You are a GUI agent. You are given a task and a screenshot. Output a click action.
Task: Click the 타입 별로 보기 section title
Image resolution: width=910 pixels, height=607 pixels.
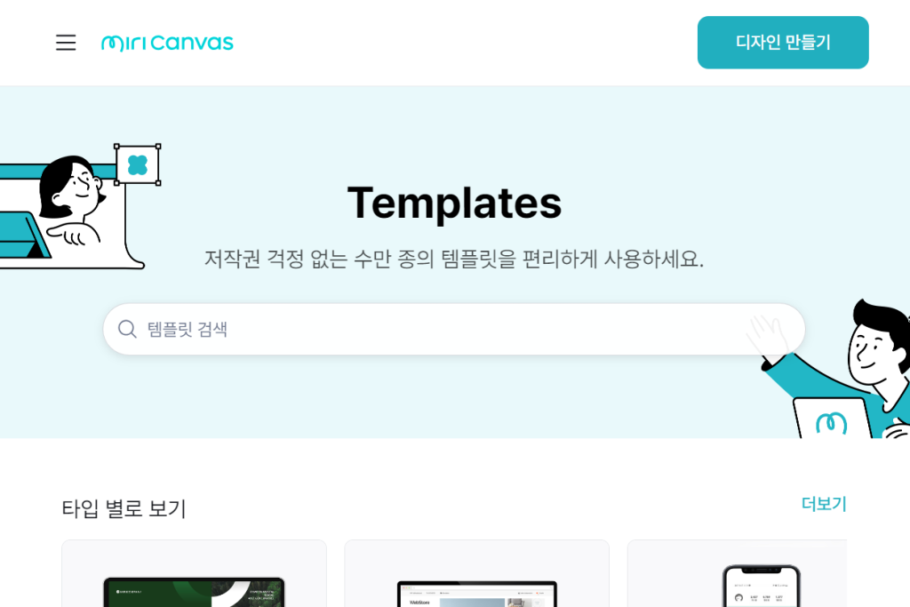[x=124, y=509]
